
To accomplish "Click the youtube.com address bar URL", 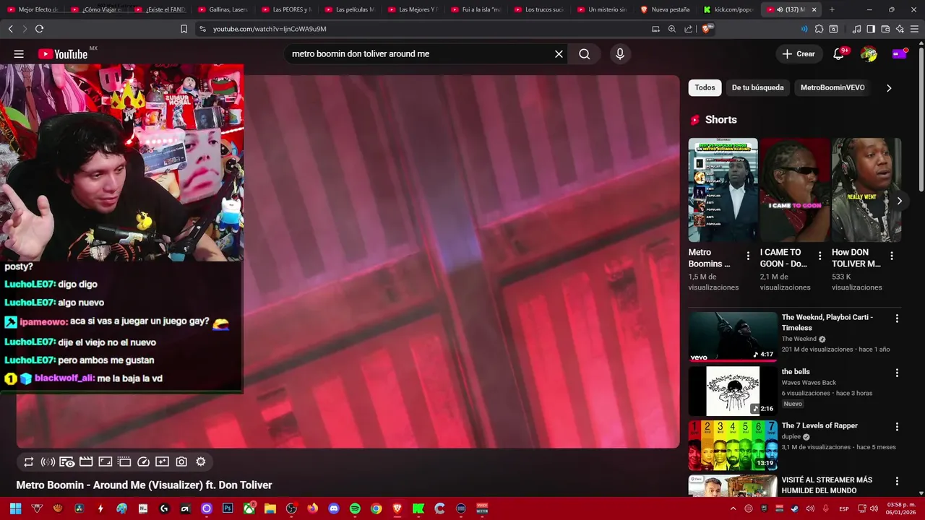I will click(x=270, y=29).
